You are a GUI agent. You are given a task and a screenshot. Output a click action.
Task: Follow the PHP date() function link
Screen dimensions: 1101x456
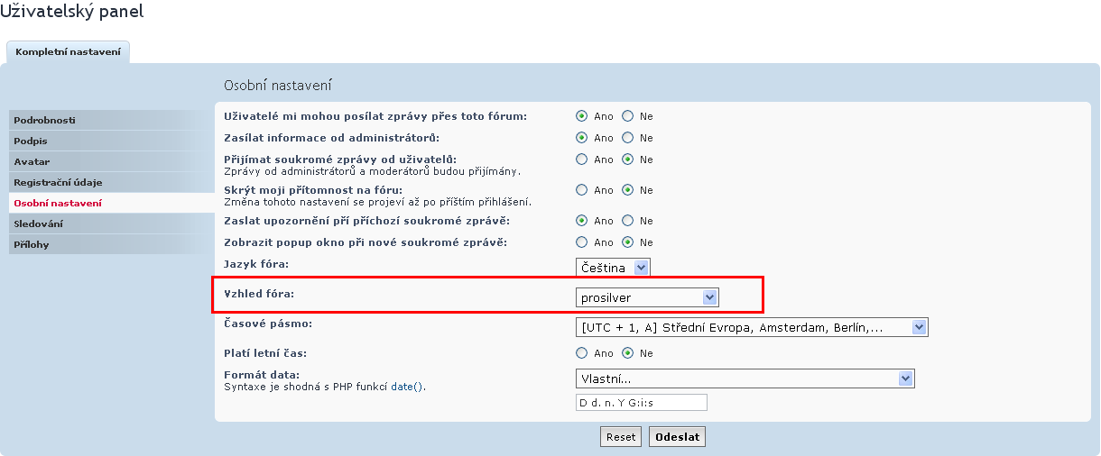(406, 387)
